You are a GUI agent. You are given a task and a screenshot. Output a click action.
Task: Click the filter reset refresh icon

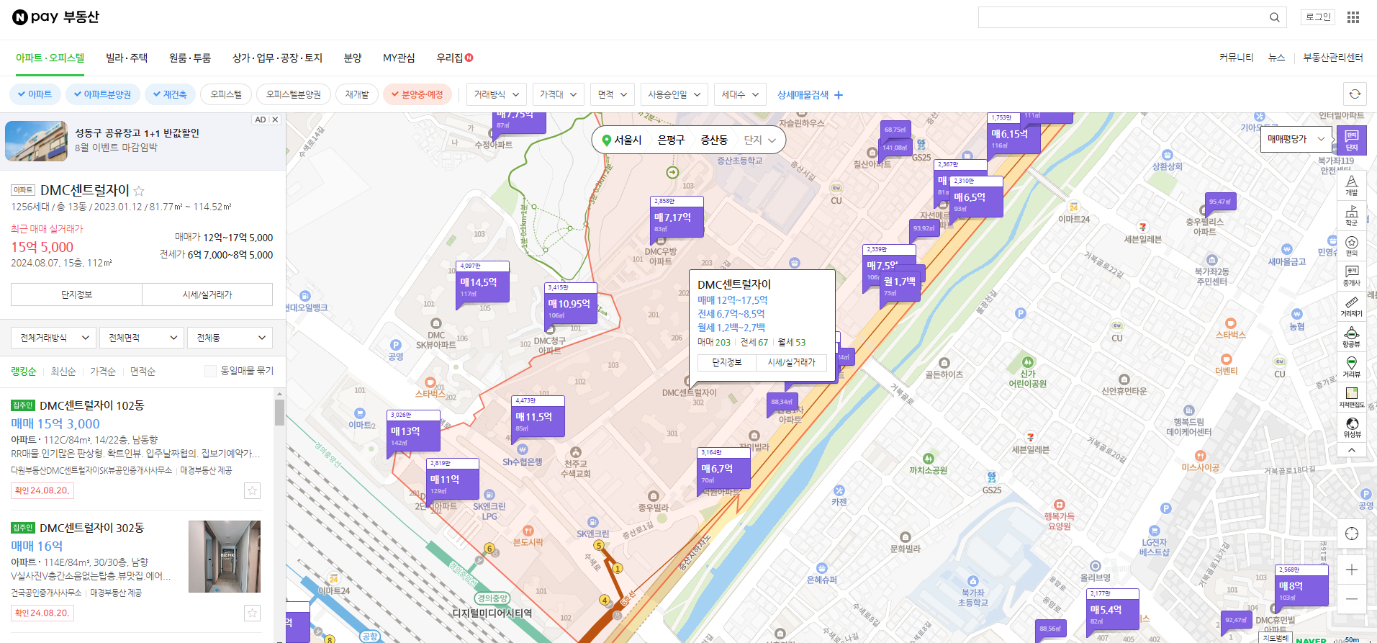(1355, 94)
